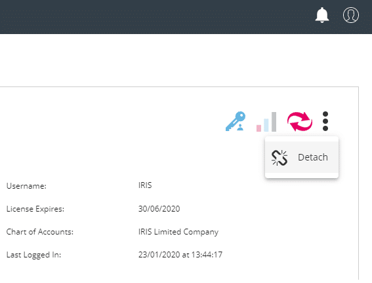Select the IRIS username value
The width and height of the screenshot is (372, 283).
coord(145,185)
